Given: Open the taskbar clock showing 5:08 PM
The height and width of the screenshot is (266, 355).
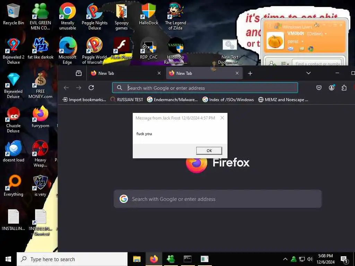Looking at the screenshot, I should [325, 259].
